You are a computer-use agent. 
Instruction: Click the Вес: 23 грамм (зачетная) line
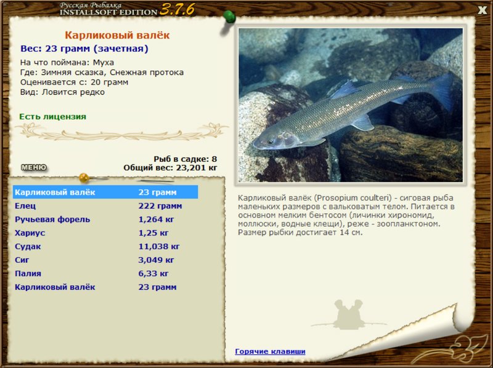pos(84,49)
